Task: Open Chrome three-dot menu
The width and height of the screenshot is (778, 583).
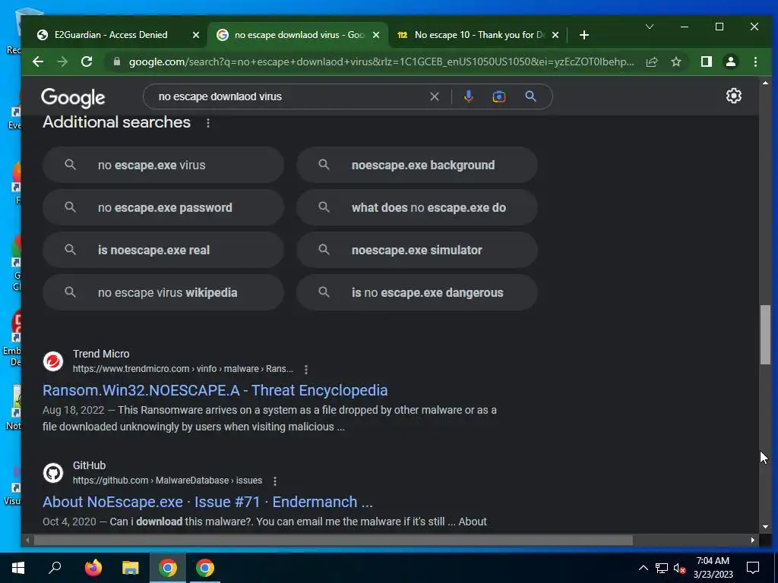Action: point(755,61)
